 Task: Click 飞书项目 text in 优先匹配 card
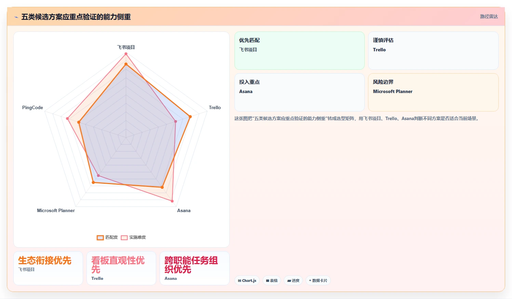click(248, 50)
